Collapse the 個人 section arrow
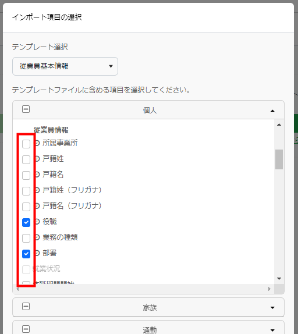This screenshot has width=298, height=334. pyautogui.click(x=272, y=111)
